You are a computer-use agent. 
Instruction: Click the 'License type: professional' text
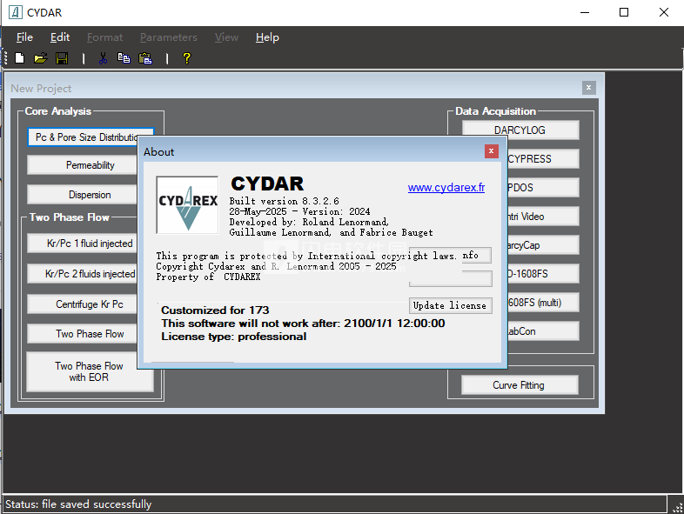[234, 337]
